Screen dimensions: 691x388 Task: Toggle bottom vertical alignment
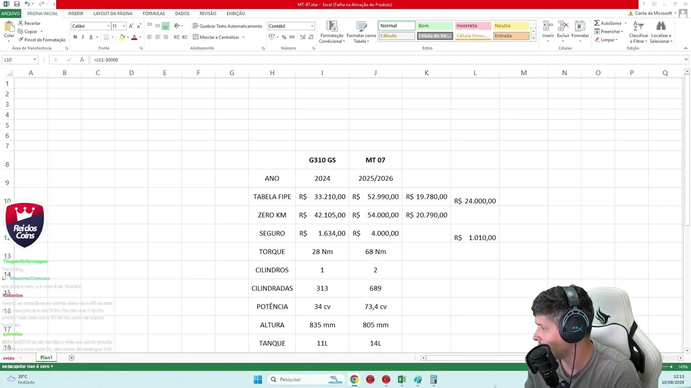pos(166,26)
